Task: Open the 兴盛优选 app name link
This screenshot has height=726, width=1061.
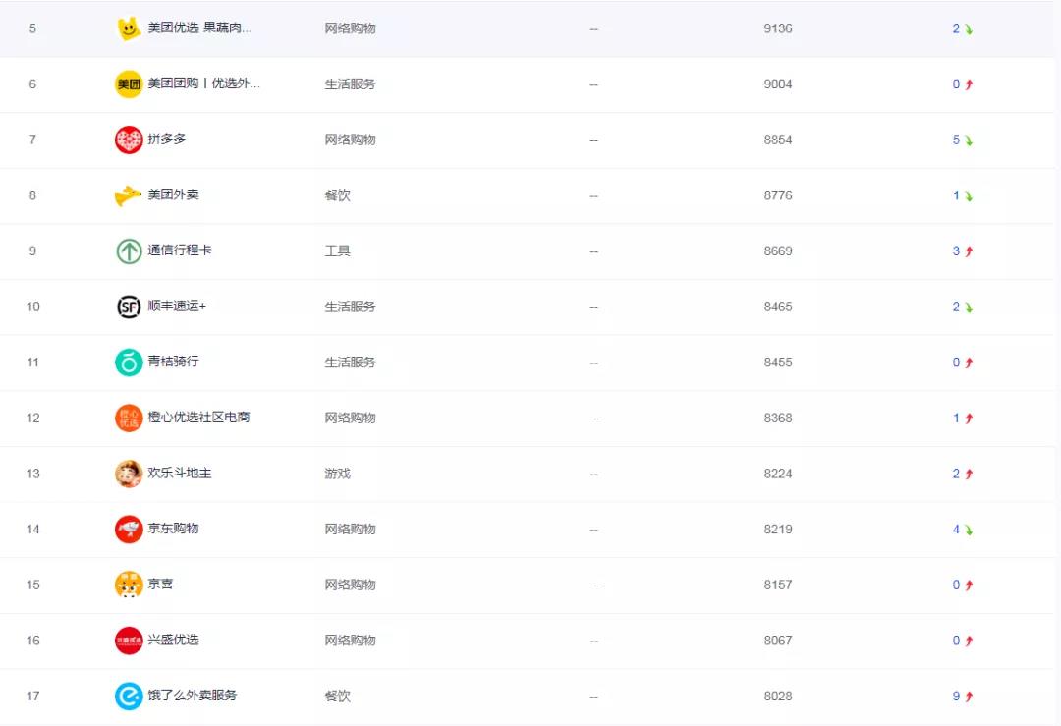Action: [173, 641]
